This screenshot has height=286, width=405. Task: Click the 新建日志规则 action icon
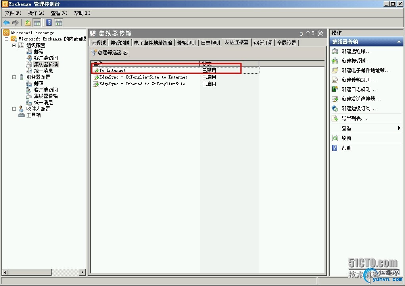pyautogui.click(x=335, y=89)
